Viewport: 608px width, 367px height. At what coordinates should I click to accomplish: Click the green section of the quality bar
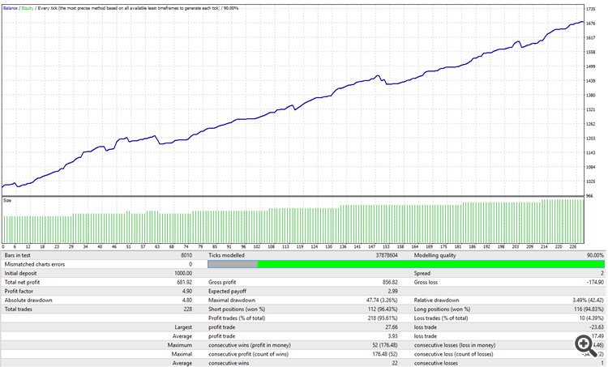[430, 264]
